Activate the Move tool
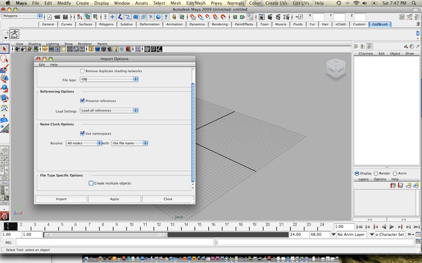Image resolution: width=422 pixels, height=263 pixels. [x=4, y=78]
